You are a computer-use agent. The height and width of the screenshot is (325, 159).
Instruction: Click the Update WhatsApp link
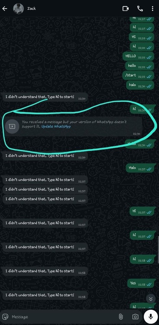click(56, 127)
